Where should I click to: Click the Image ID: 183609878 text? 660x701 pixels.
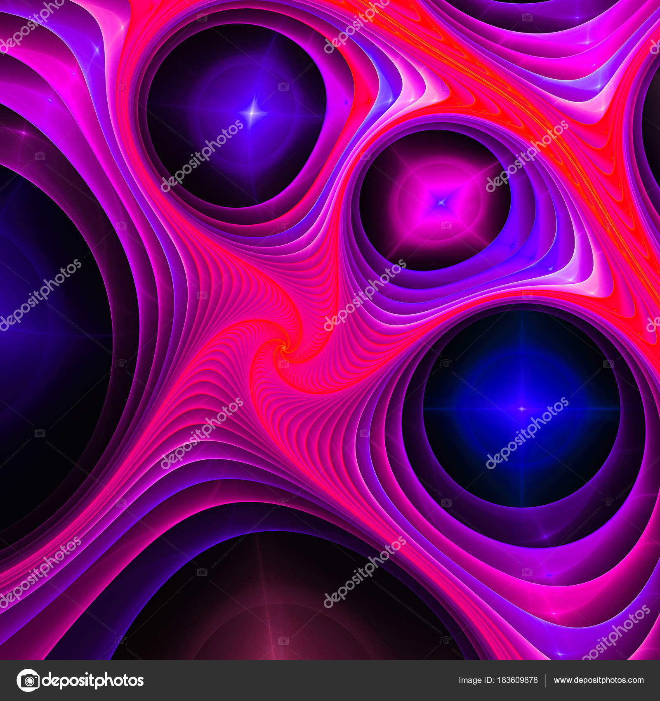(x=498, y=680)
